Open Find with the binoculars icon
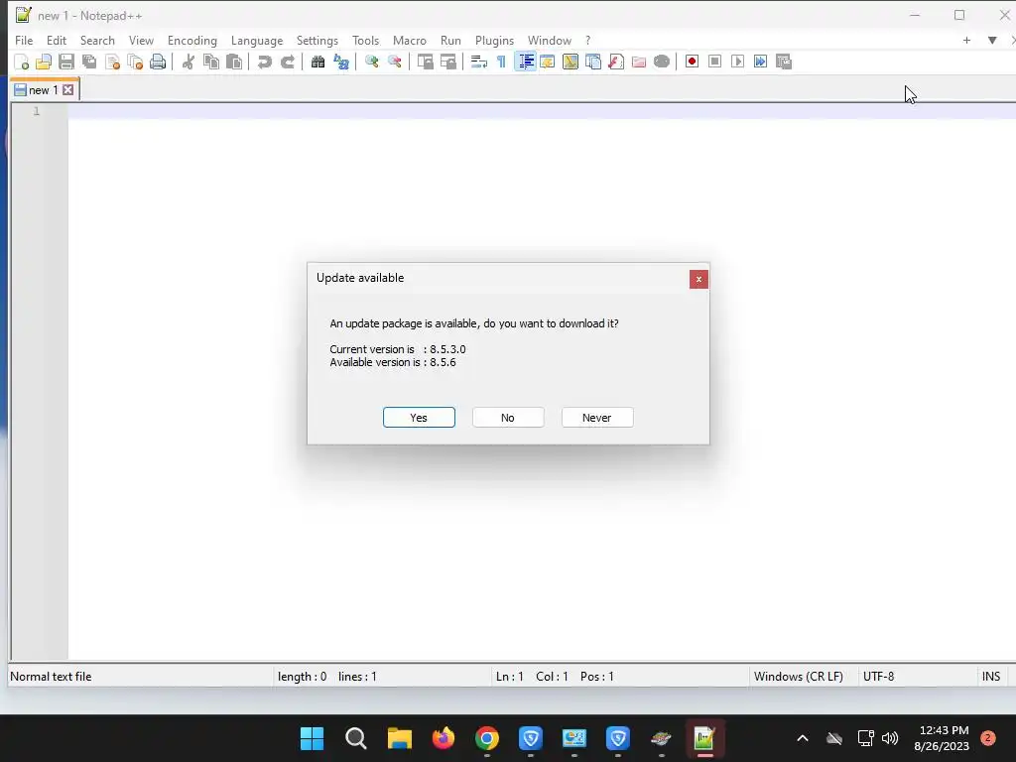1016x762 pixels. coord(317,62)
